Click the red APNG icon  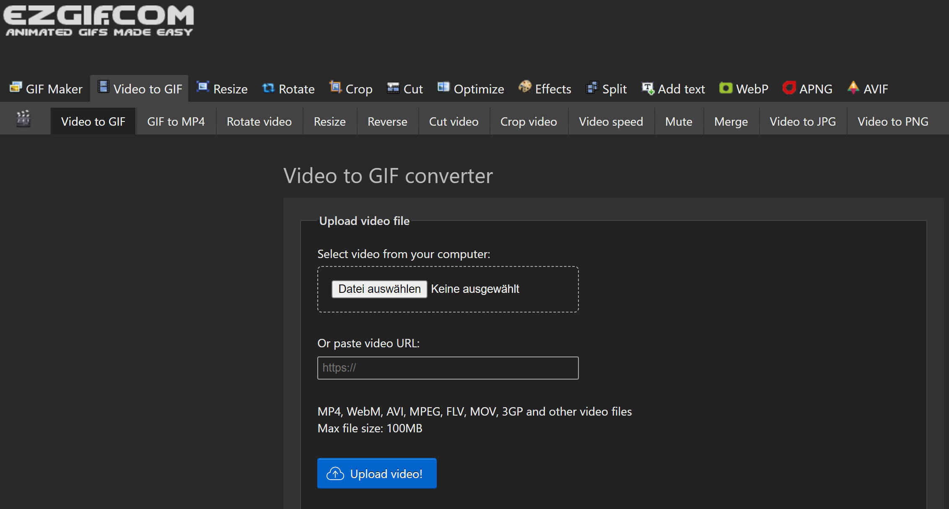click(789, 88)
